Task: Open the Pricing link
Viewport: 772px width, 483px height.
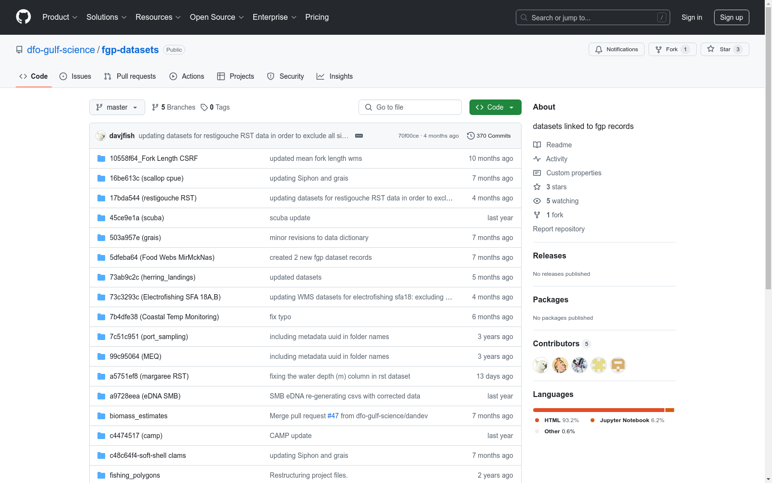Action: 317,17
